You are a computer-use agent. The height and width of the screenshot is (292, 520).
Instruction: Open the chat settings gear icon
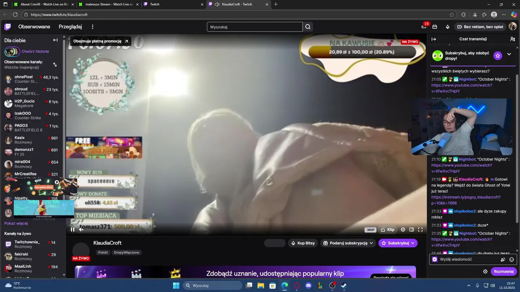click(485, 271)
